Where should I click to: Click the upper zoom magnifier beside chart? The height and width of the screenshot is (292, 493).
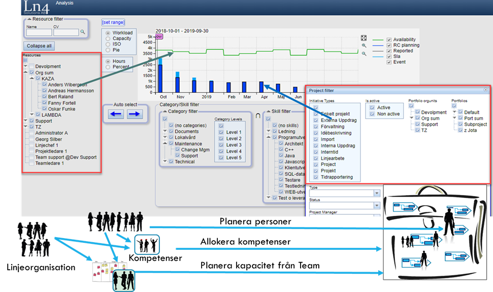point(364,46)
